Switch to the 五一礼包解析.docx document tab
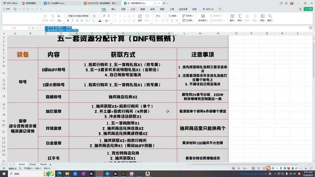This screenshot has height=177, width=315. [61, 3]
